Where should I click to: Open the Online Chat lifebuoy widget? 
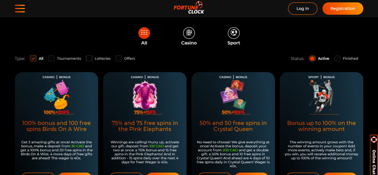(374, 155)
